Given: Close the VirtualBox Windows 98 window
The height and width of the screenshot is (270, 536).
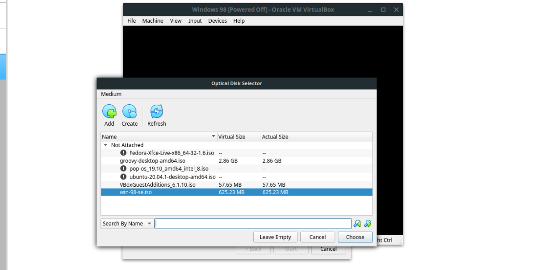Looking at the screenshot, I should point(396,10).
